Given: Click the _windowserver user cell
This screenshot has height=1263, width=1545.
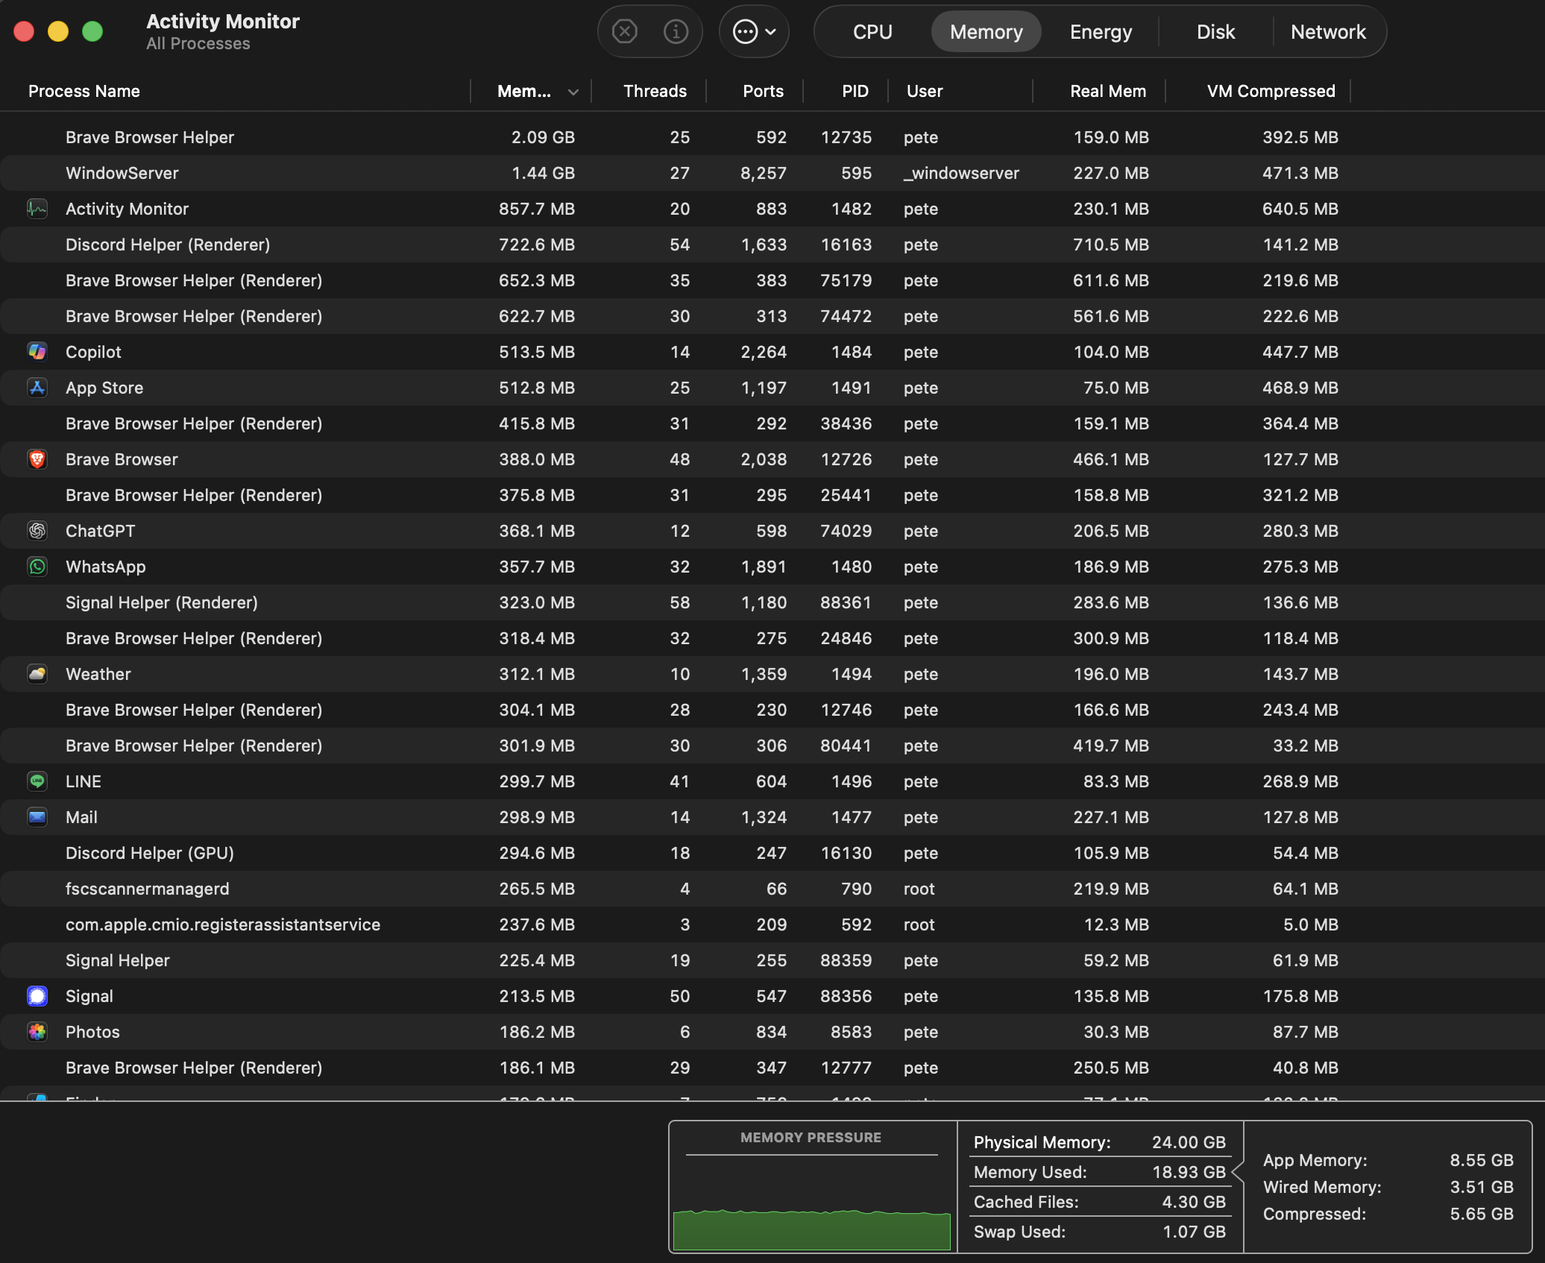Looking at the screenshot, I should point(961,173).
